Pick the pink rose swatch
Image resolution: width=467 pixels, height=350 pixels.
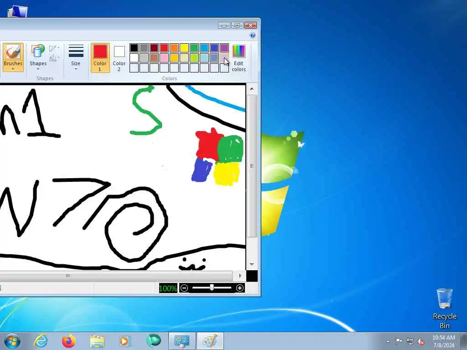coord(164,58)
